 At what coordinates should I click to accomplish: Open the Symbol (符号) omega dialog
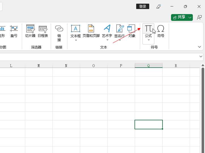161,31
